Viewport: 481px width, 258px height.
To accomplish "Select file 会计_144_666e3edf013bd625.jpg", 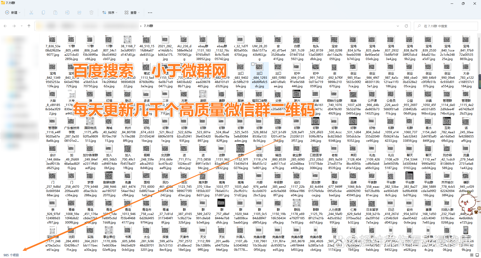I will [53, 157].
